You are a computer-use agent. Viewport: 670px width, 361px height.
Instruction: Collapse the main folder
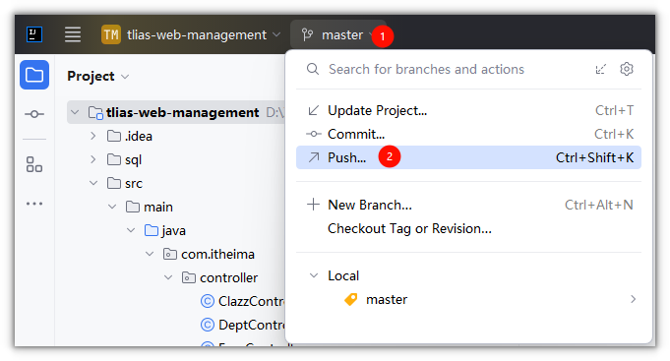pos(112,207)
